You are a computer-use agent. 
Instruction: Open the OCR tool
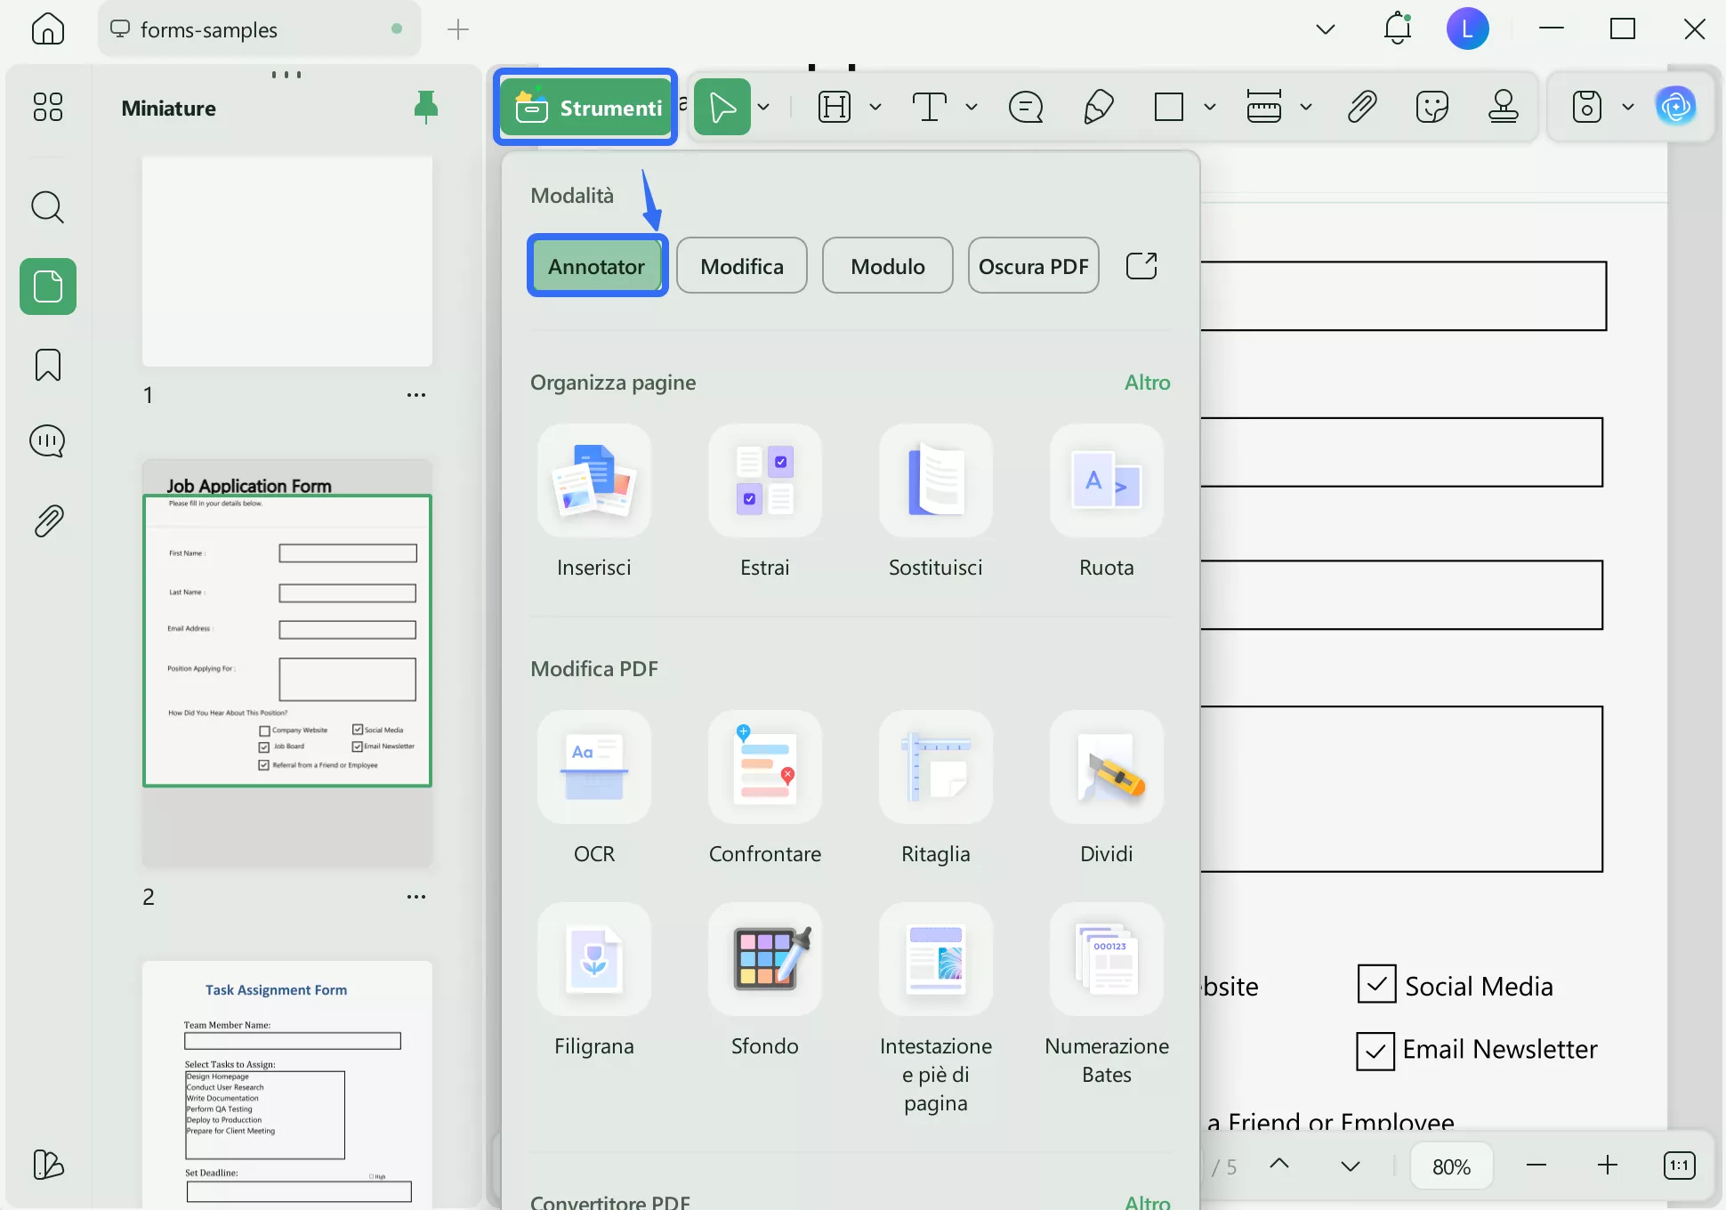point(593,768)
